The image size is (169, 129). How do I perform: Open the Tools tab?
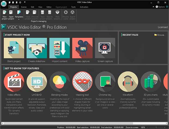[73, 7]
